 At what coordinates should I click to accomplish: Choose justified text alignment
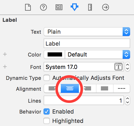[x=105, y=88]
